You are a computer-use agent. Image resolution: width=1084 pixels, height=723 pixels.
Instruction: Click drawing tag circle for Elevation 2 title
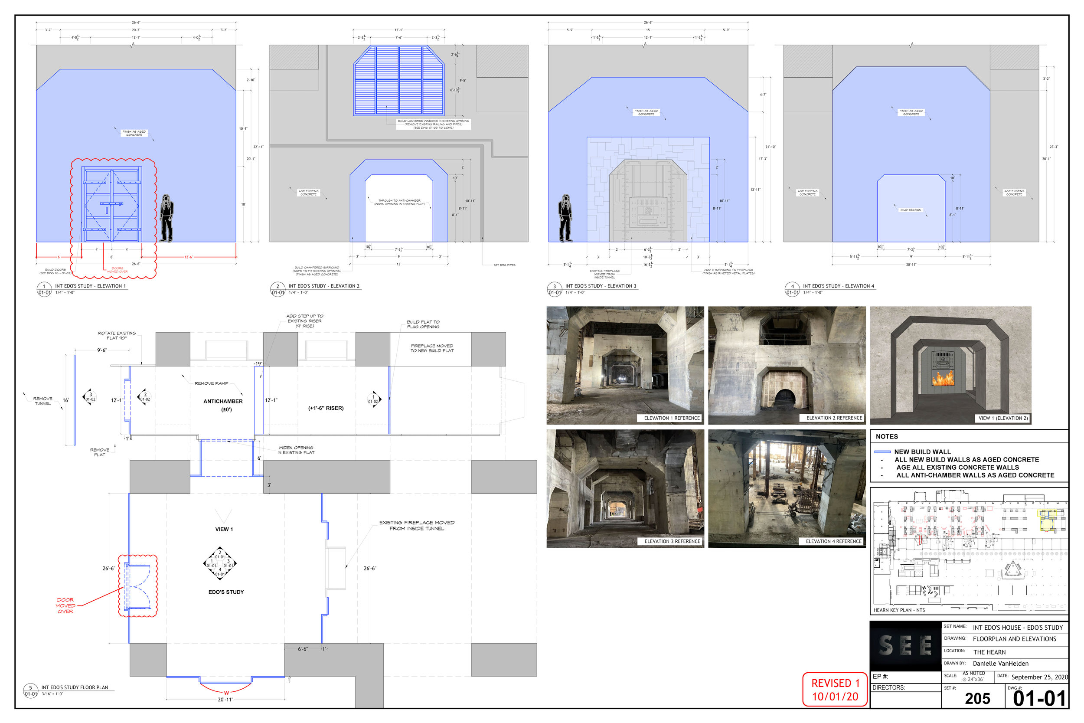coord(278,289)
